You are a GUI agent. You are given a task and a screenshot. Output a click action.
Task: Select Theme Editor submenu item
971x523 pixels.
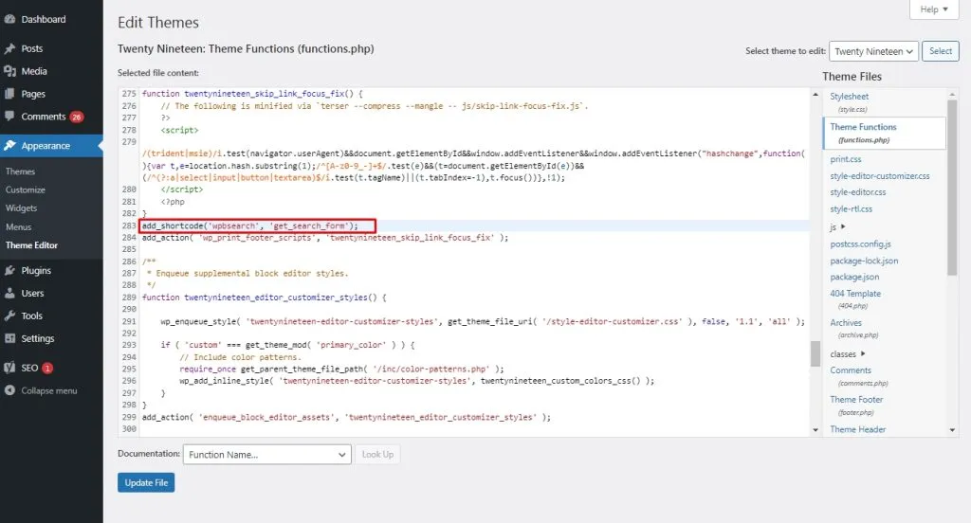click(31, 245)
